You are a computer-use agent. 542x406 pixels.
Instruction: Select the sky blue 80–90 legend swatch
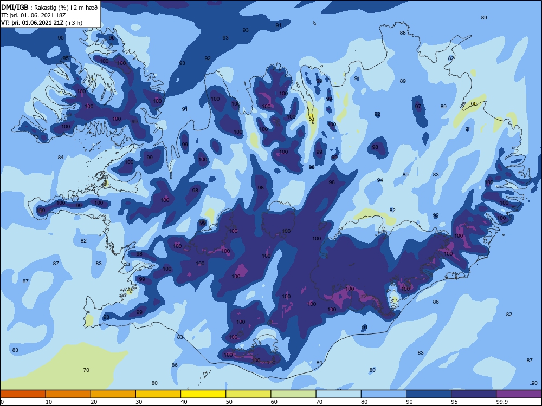click(384, 394)
